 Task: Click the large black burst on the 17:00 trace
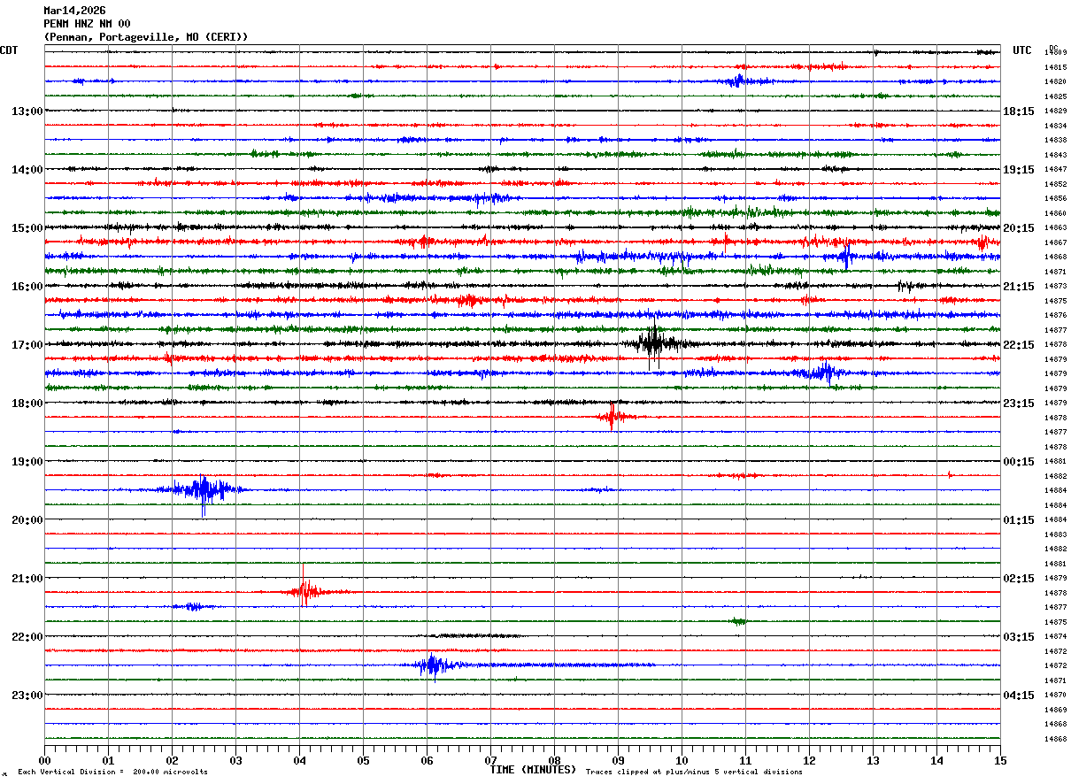[x=655, y=345]
